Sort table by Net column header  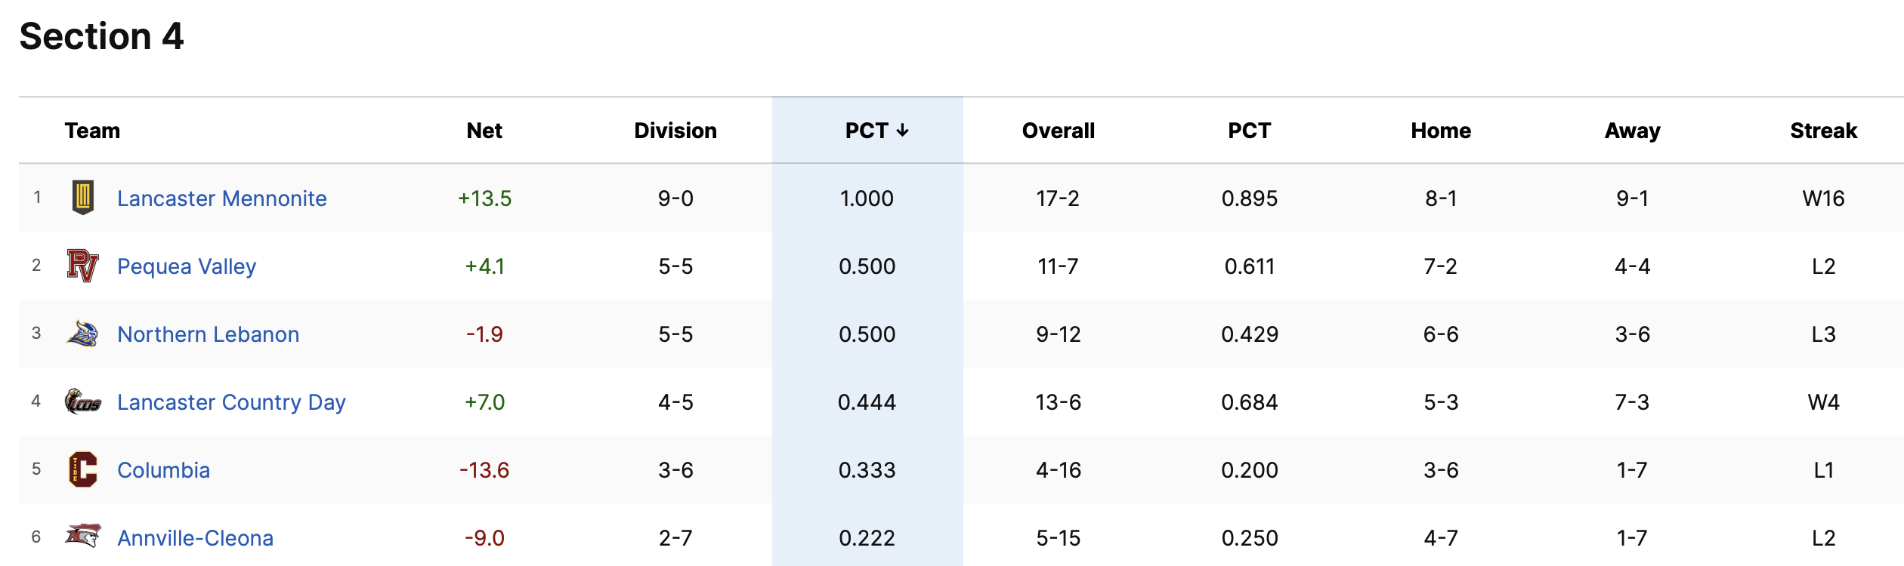pyautogui.click(x=484, y=131)
